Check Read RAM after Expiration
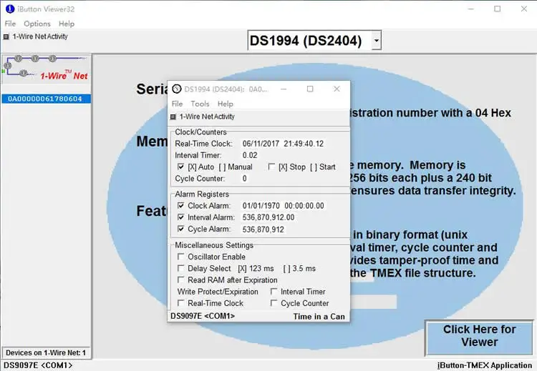537x371 pixels. pos(181,280)
